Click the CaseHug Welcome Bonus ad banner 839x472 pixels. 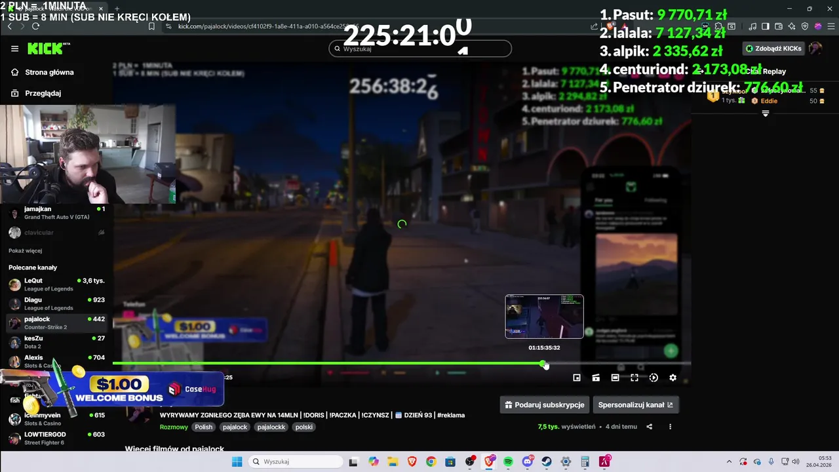point(113,389)
